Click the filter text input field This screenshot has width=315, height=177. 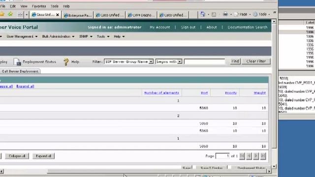point(205,61)
